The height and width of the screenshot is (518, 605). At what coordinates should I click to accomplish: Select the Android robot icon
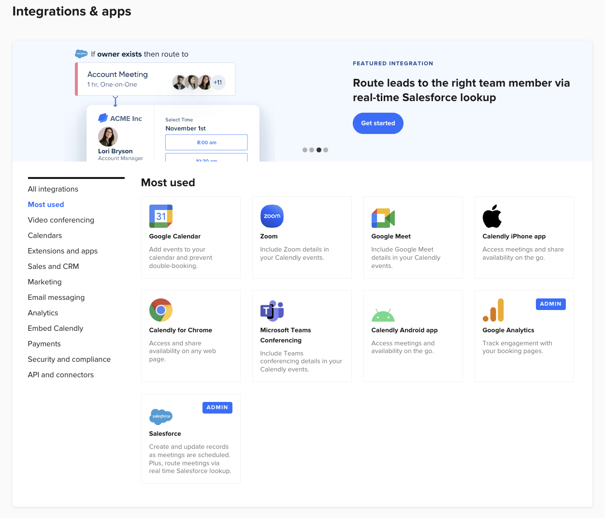tap(383, 315)
